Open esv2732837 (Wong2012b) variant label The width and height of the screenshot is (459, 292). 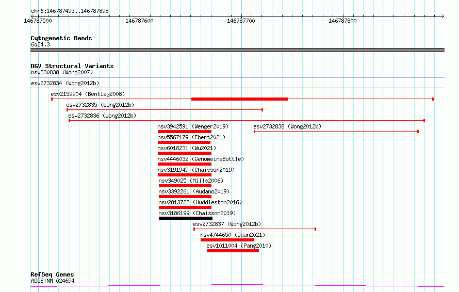[227, 224]
